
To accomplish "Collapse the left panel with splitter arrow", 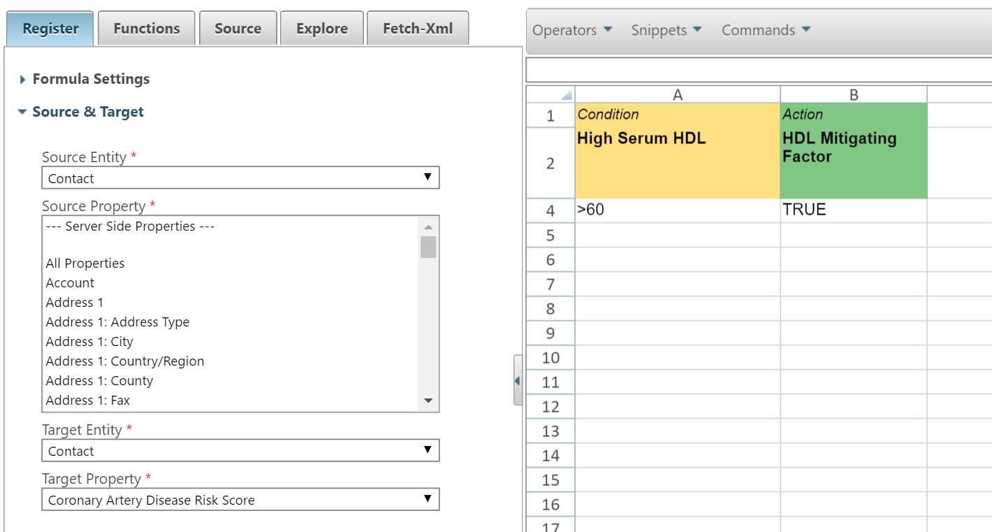I will (x=518, y=380).
